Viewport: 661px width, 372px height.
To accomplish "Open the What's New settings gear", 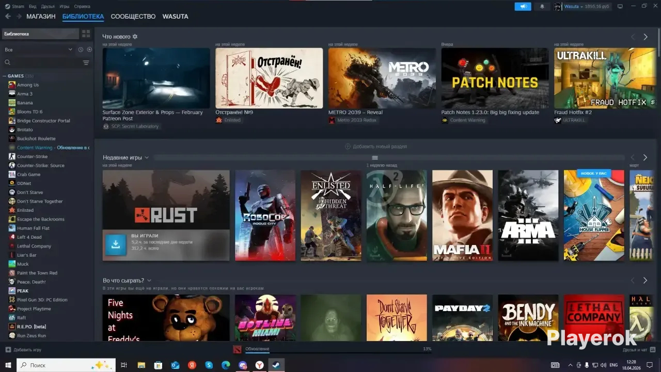I will (x=135, y=37).
